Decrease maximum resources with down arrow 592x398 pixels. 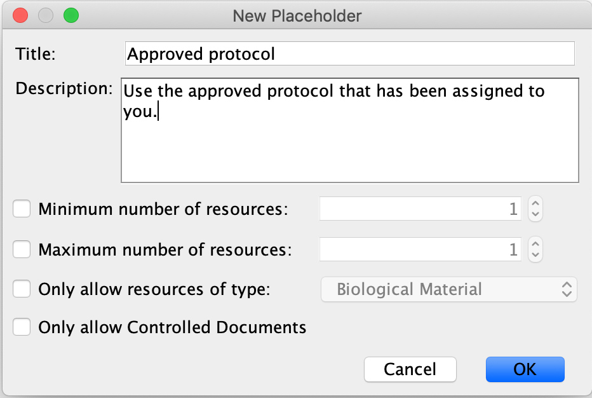pyautogui.click(x=535, y=256)
